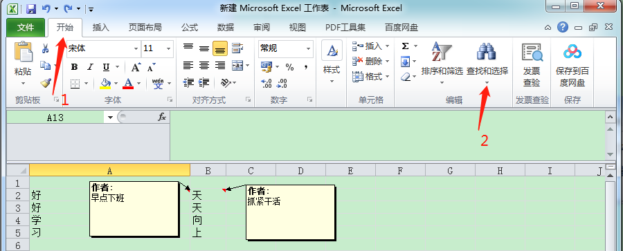Viewport: 623px width, 251px height.
Task: Click merge and center icon
Action: [x=237, y=65]
